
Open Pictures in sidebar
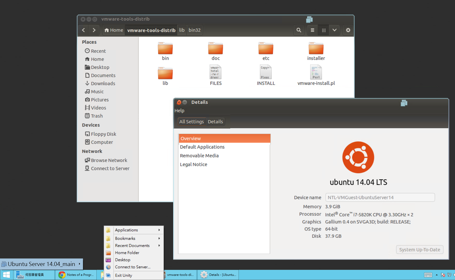coord(97,100)
